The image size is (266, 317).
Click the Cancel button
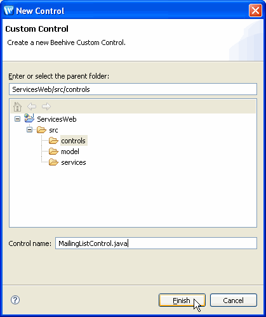(234, 301)
